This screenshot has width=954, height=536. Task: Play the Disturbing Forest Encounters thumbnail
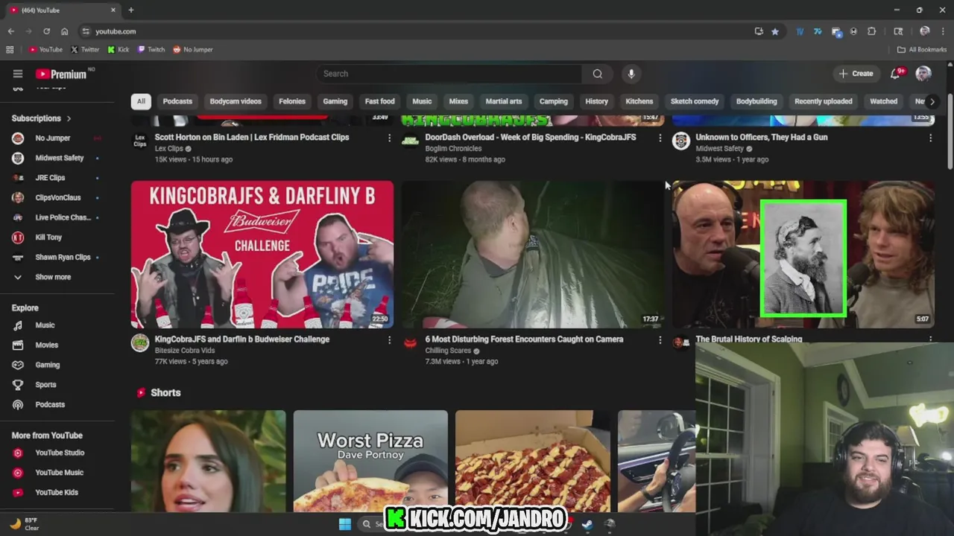pyautogui.click(x=532, y=254)
